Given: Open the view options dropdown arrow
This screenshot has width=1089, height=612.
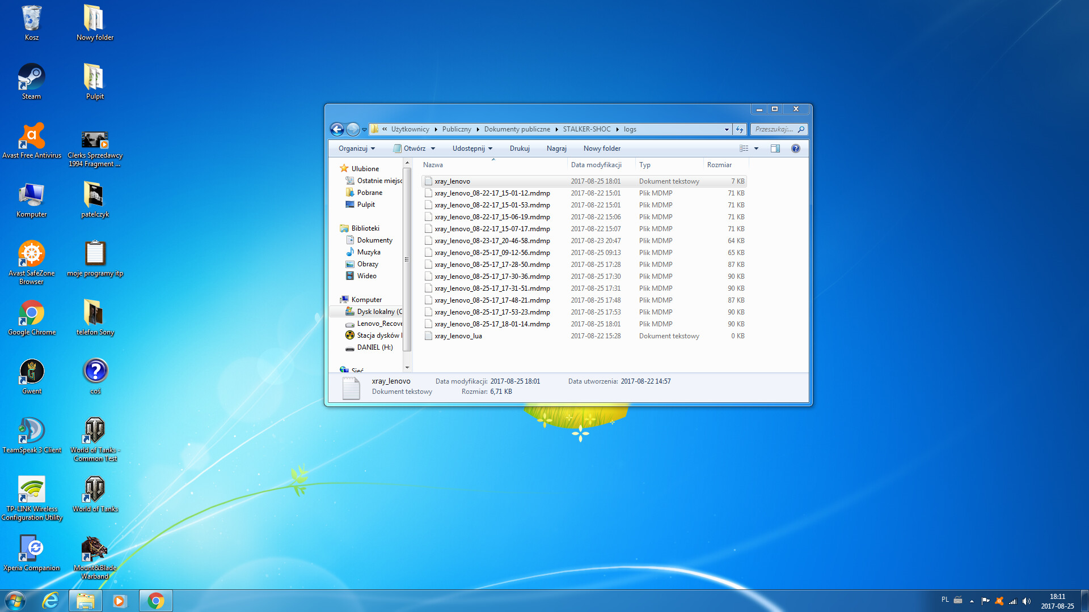Looking at the screenshot, I should click(x=756, y=148).
